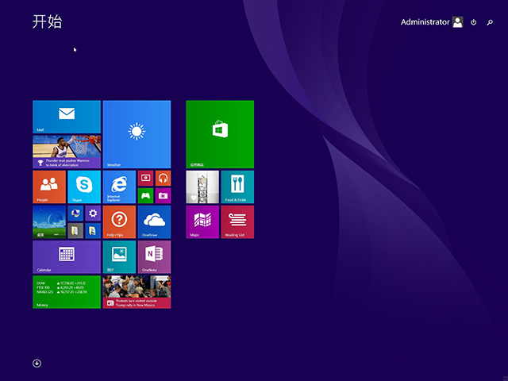
Task: Open the Food & Drink tile
Action: coord(237,187)
